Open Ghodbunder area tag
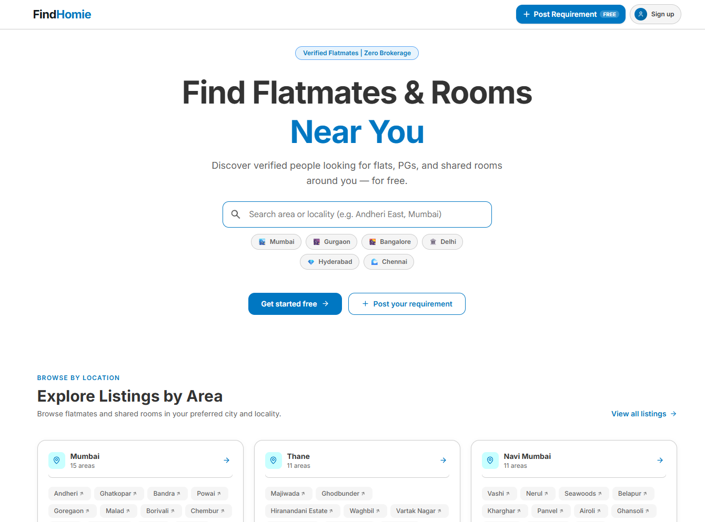Image resolution: width=705 pixels, height=522 pixels. (344, 494)
